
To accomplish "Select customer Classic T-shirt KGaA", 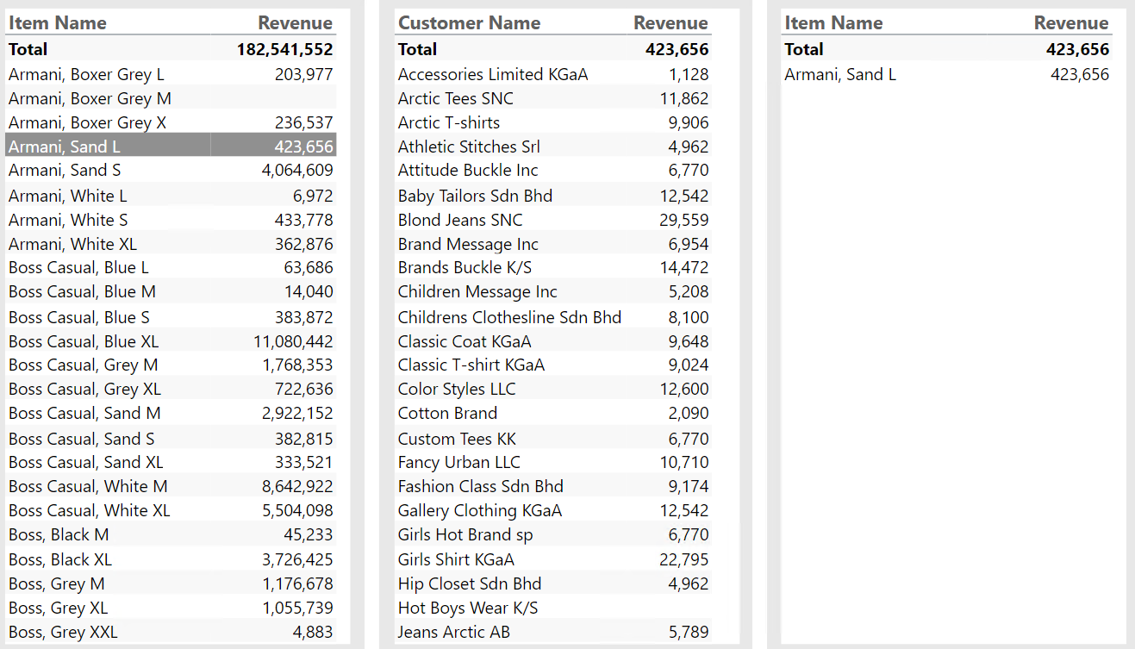I will tap(471, 365).
